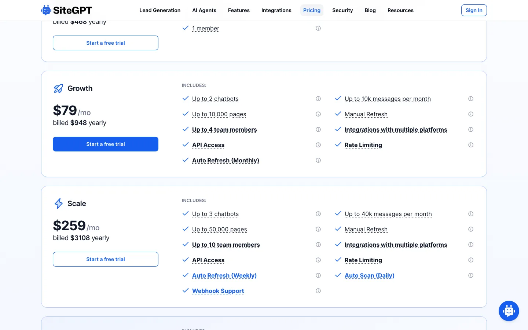Click info icon for Scale Integrations with multiple platforms
Screen dimensions: 528x330
pos(471,245)
